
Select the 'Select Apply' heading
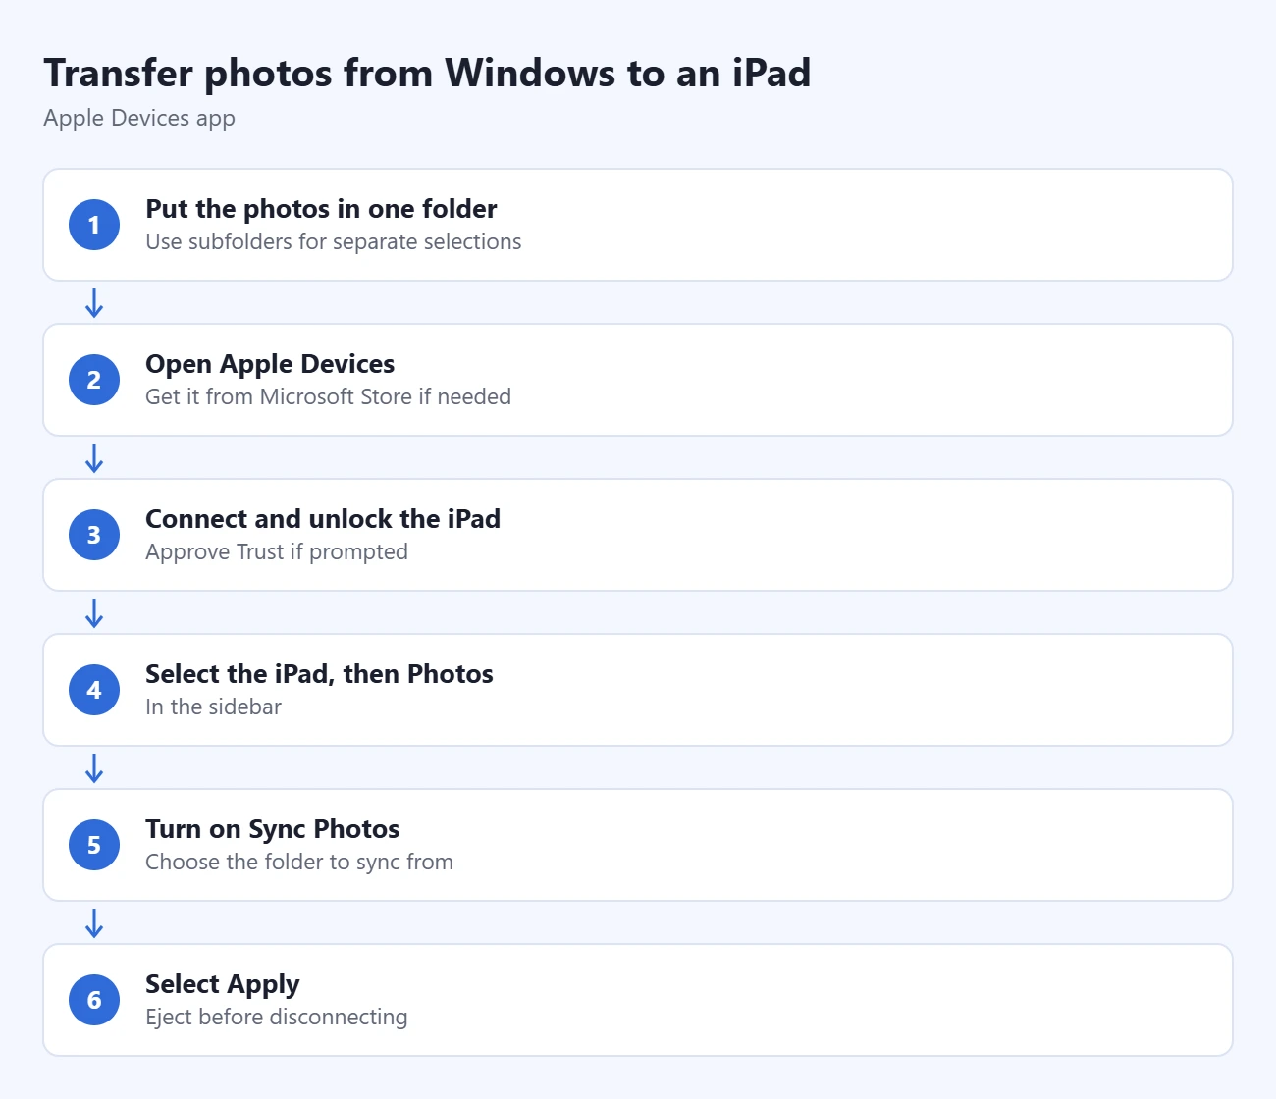[x=223, y=984]
